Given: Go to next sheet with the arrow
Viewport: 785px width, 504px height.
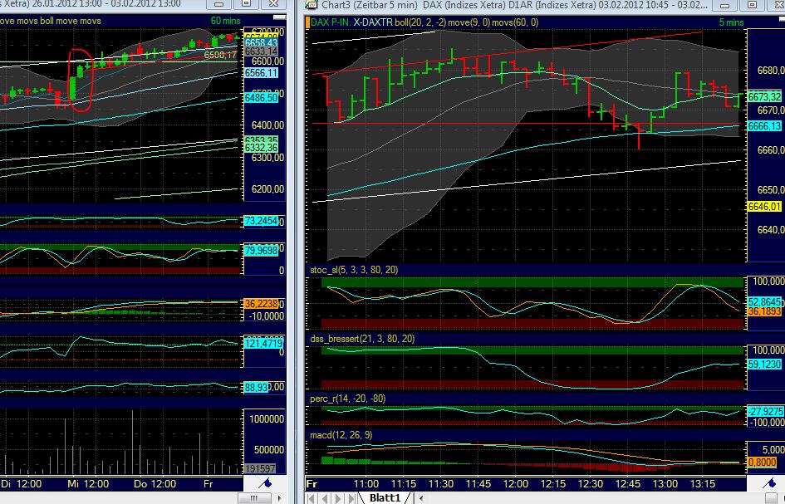Looking at the screenshot, I should click(339, 498).
